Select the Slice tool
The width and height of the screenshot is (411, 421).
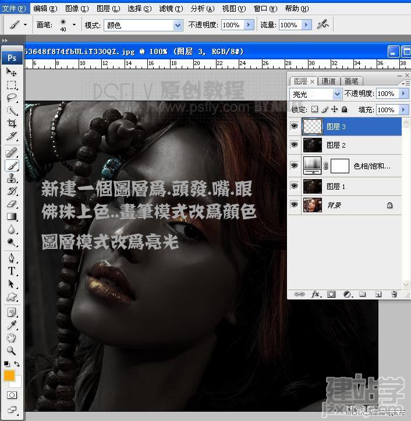pos(11,136)
